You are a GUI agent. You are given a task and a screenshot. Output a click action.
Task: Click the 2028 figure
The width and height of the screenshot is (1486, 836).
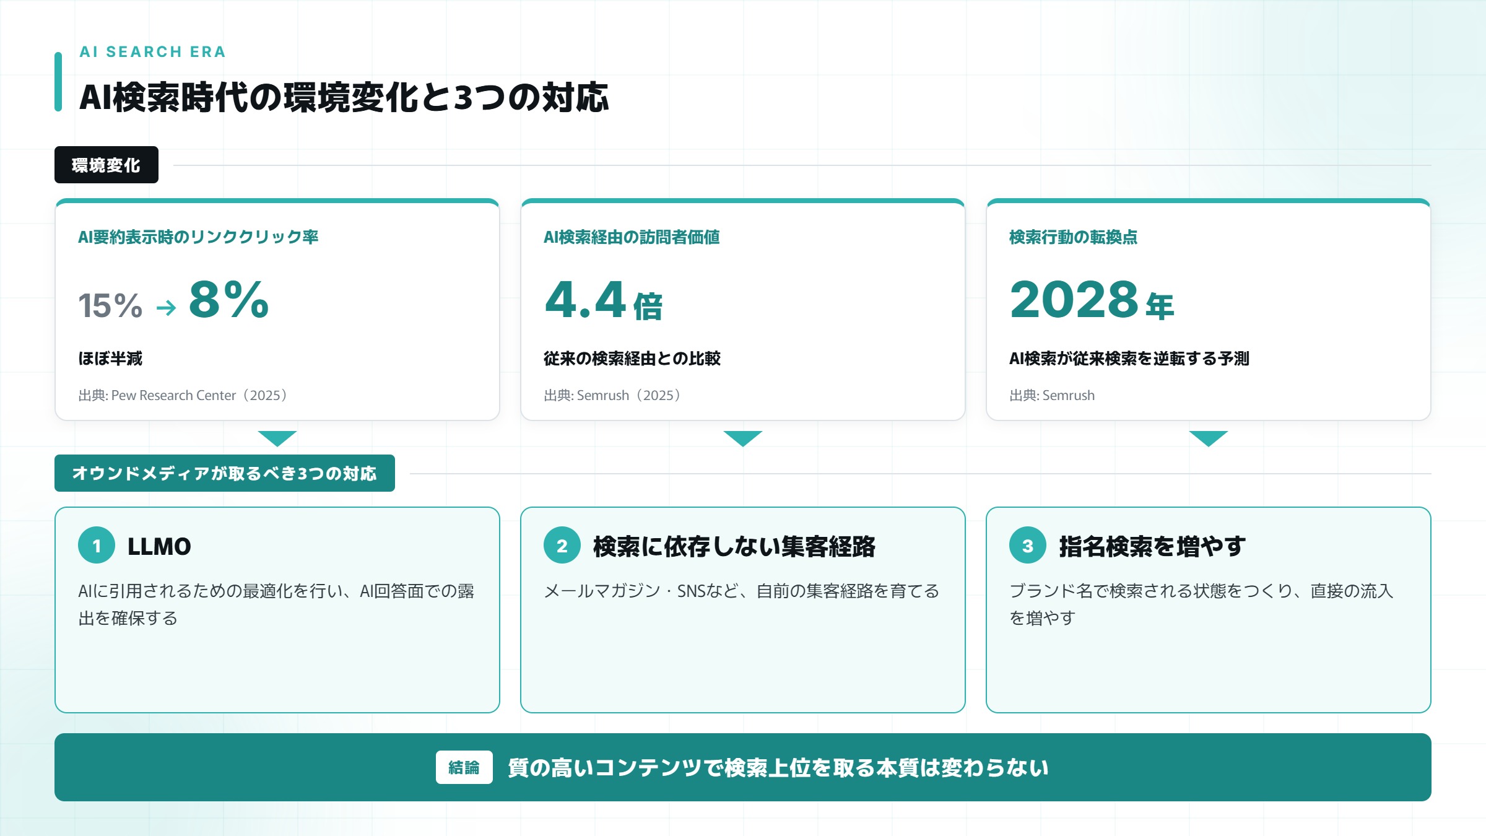(x=1074, y=300)
